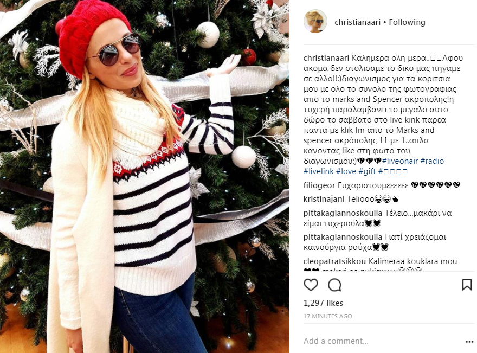The height and width of the screenshot is (353, 477).
Task: Like the post with the heart icon
Action: 311,285
